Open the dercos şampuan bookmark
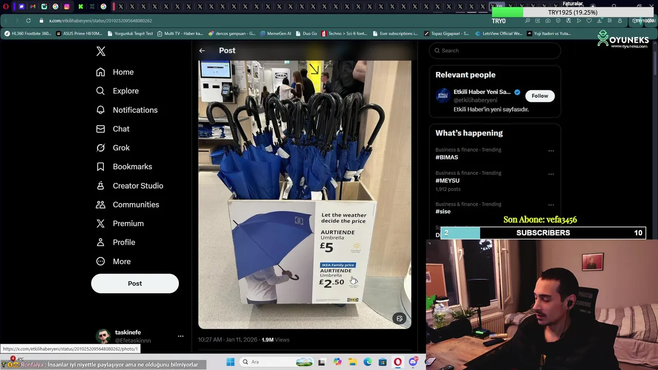The image size is (658, 370). (x=231, y=33)
